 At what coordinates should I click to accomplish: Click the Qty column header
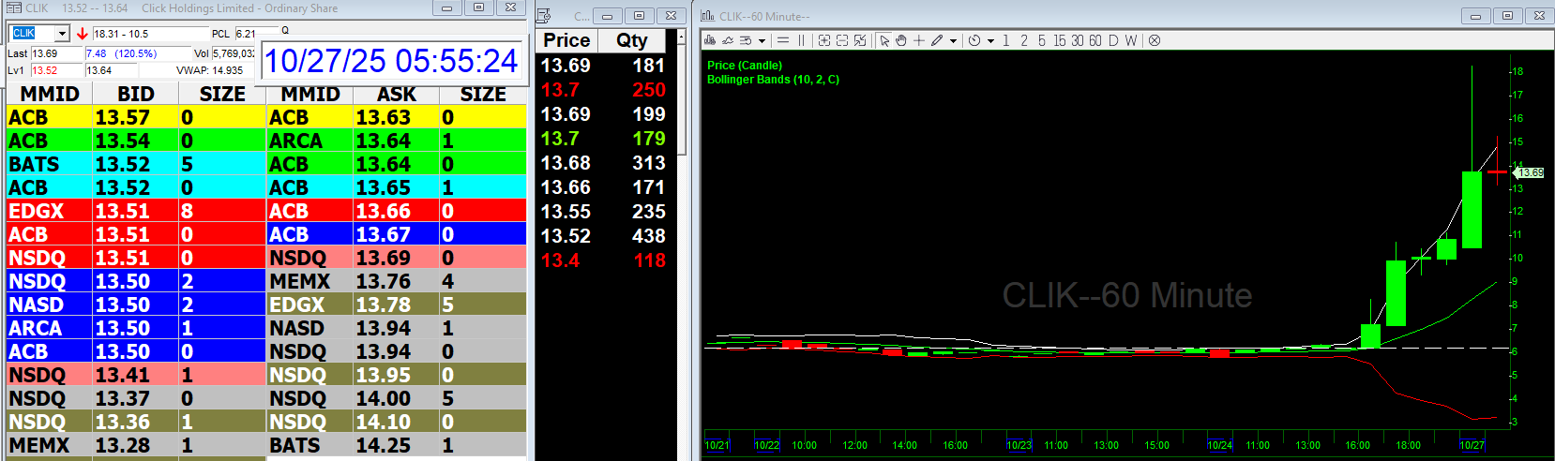coord(632,40)
